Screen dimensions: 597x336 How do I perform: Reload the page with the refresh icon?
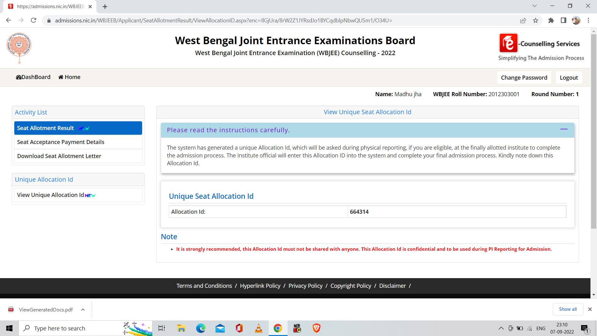[x=34, y=21]
